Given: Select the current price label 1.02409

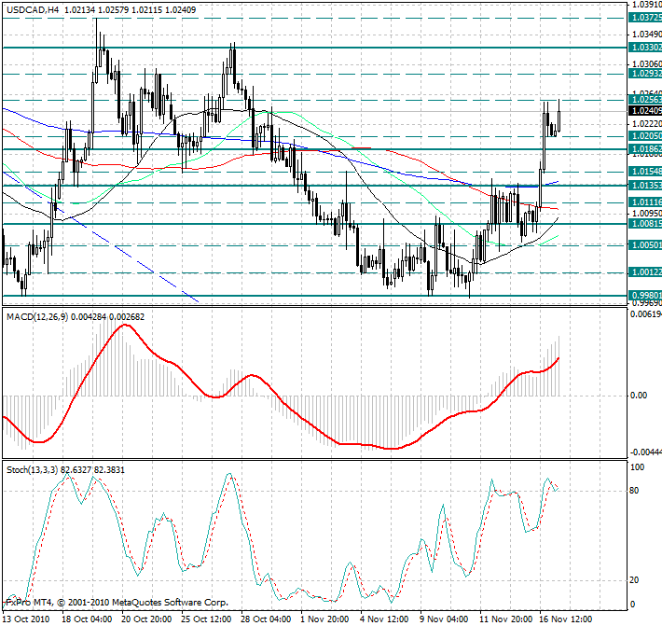Looking at the screenshot, I should 645,110.
